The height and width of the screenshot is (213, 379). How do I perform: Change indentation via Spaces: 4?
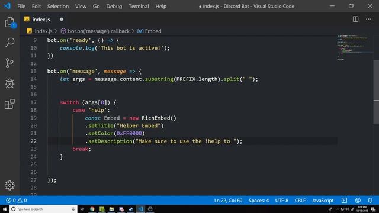click(259, 200)
